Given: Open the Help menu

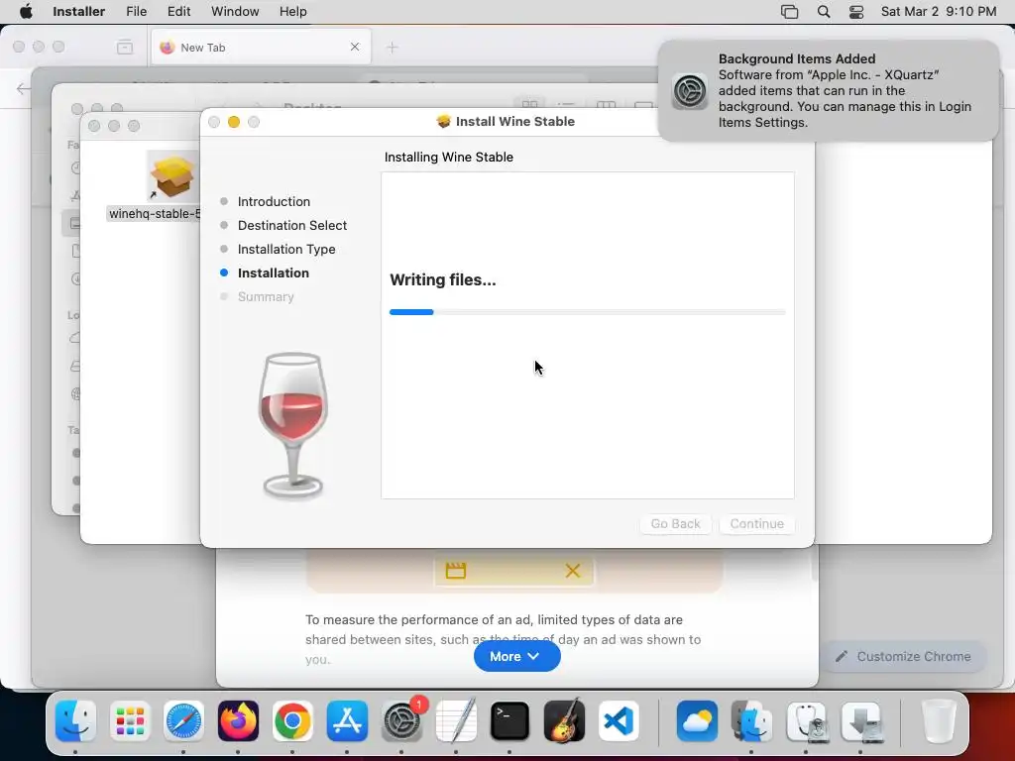Looking at the screenshot, I should point(292,12).
